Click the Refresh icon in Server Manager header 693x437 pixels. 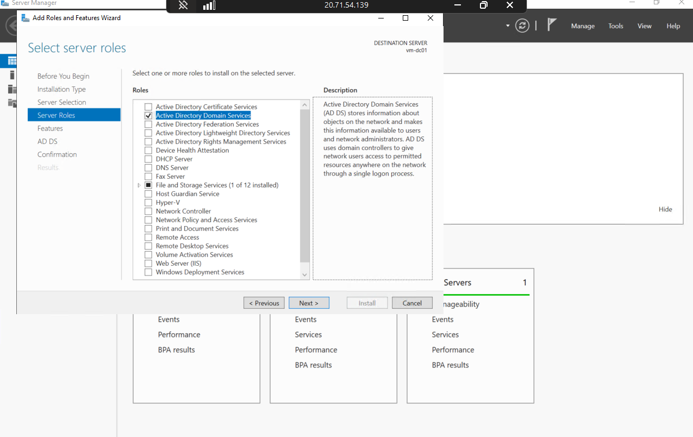(x=522, y=26)
